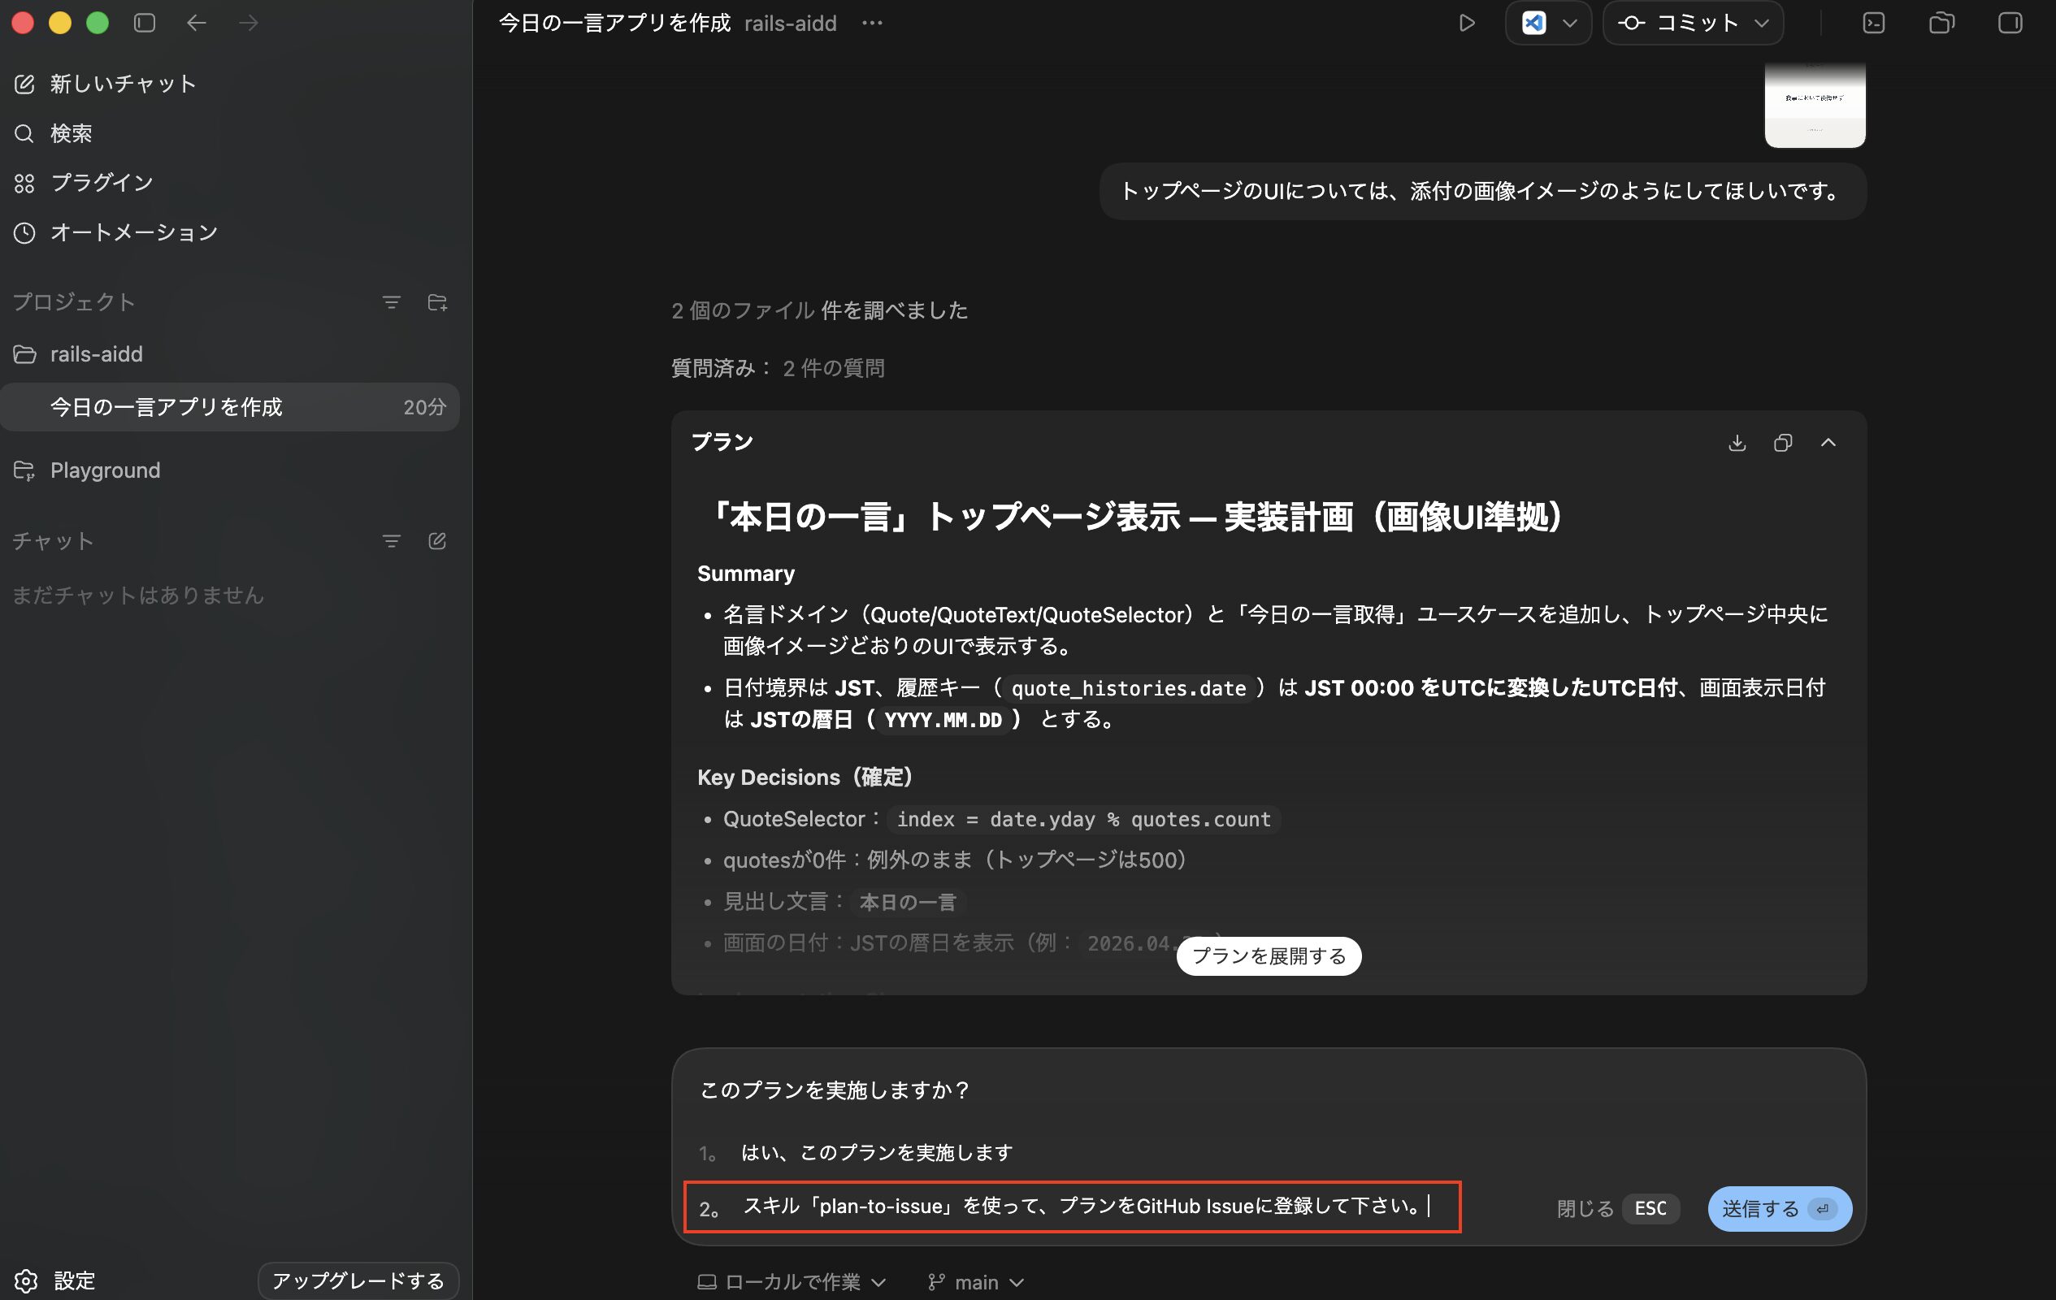Open the attached image thumbnail
The image size is (2056, 1300).
(1815, 104)
